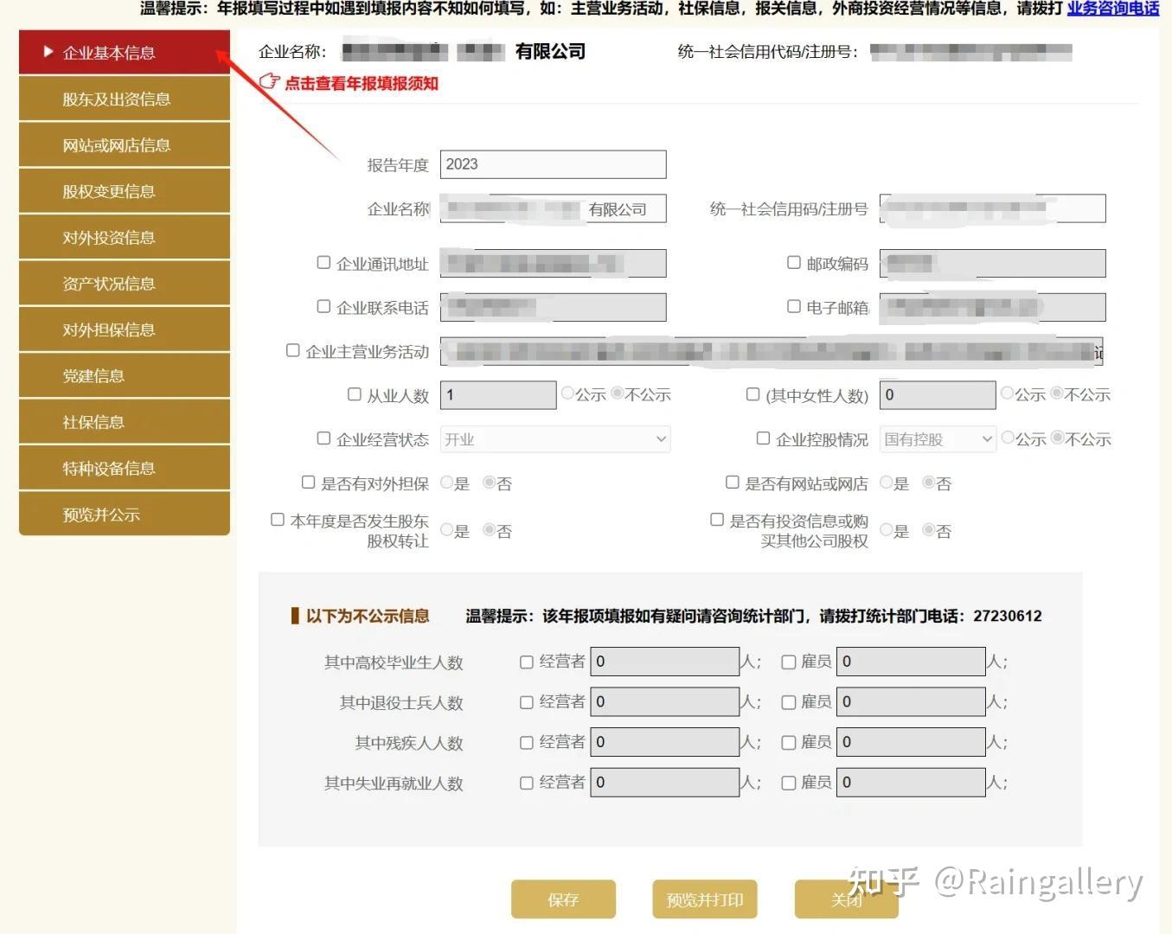
Task: Check the 电子邮箱 checkbox
Action: click(x=794, y=306)
